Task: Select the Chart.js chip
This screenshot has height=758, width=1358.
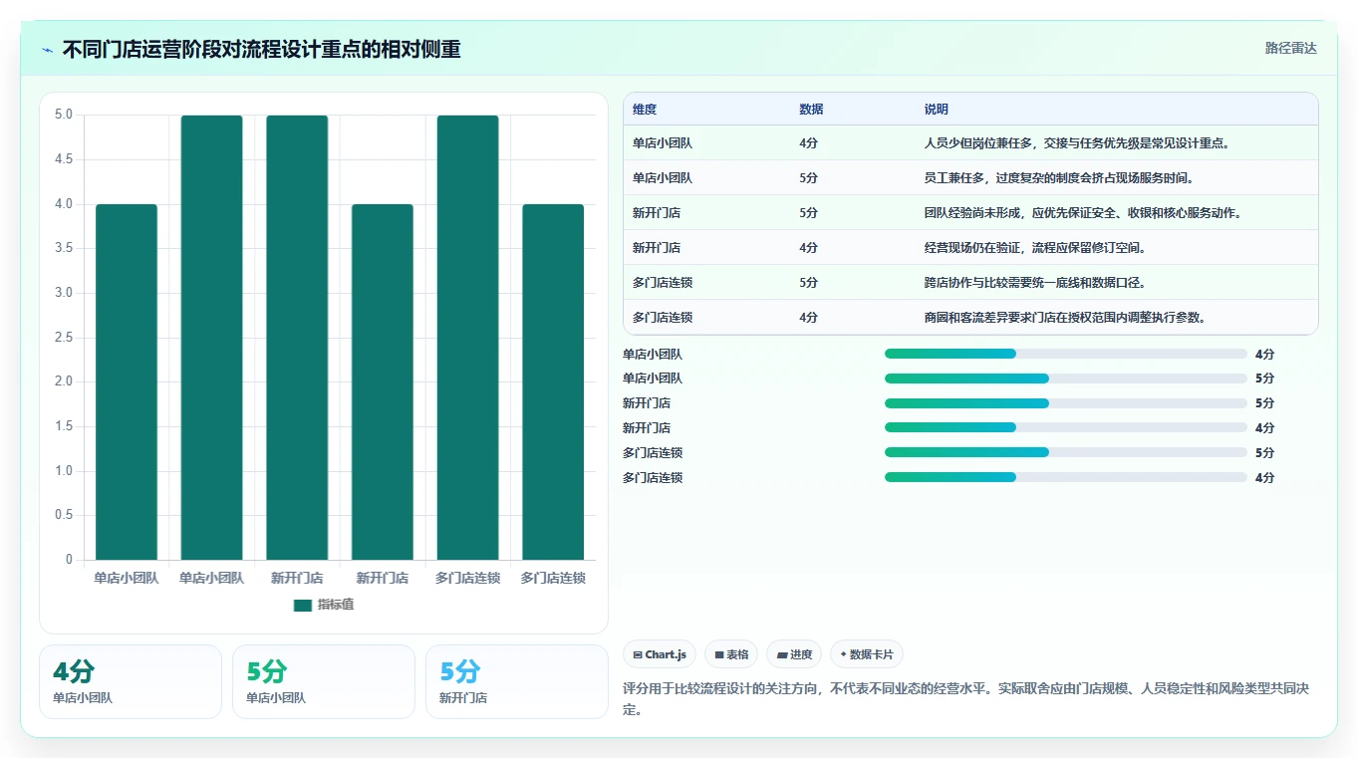Action: tap(660, 654)
